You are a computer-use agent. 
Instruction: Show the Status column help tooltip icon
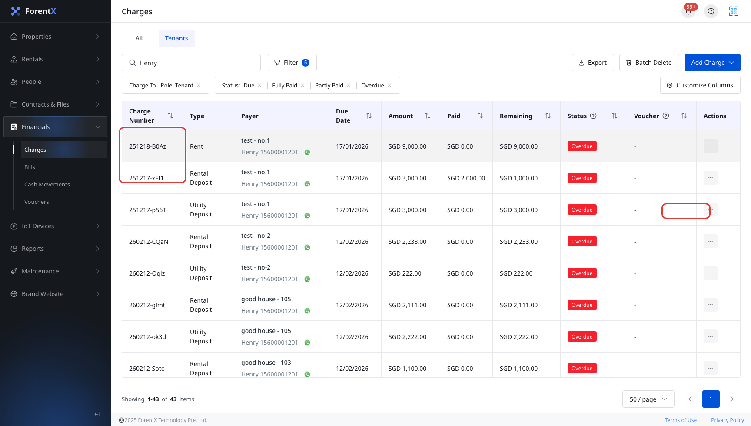[593, 116]
